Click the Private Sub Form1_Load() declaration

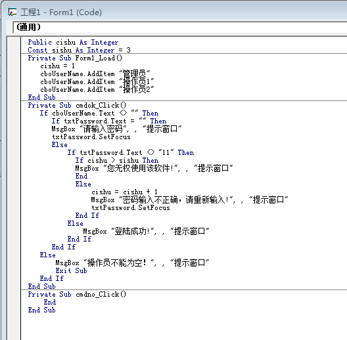[x=75, y=58]
